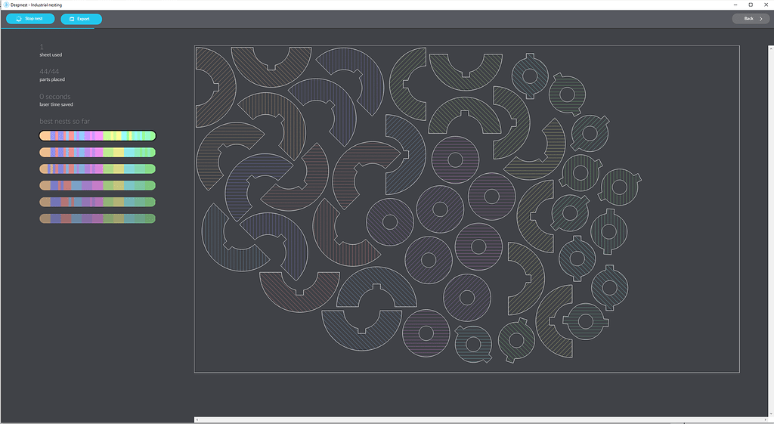The height and width of the screenshot is (424, 774).
Task: Choose the fifth best nest result bar
Action: (98, 203)
